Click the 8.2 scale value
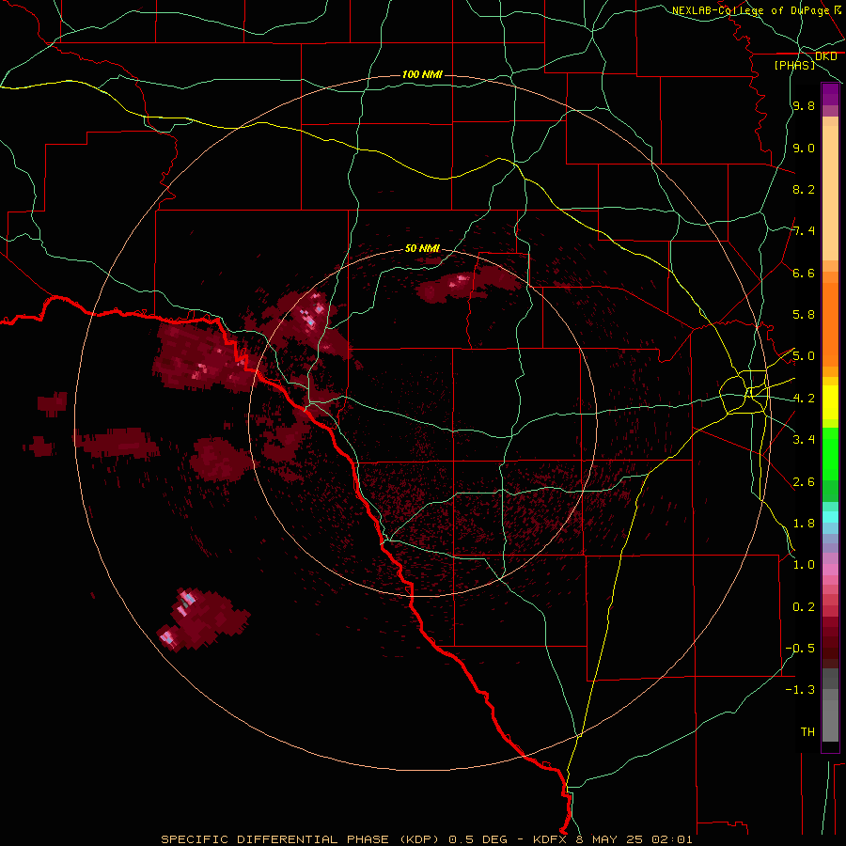846x846 pixels. pyautogui.click(x=804, y=189)
